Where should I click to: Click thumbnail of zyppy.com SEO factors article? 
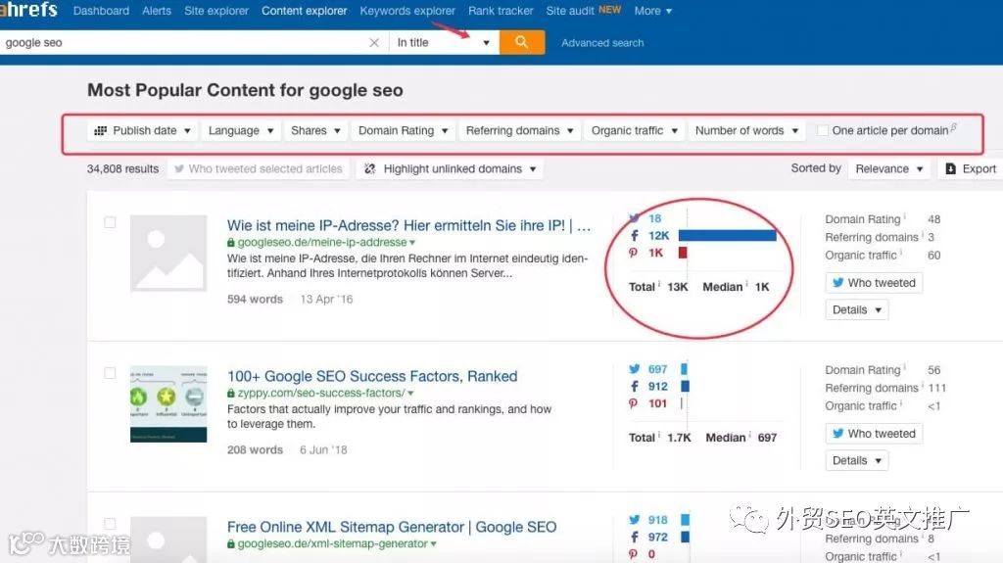[168, 403]
